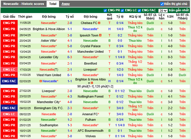Click the red card icon after Brighton & Hove Albion on 02/03/25

point(92,83)
